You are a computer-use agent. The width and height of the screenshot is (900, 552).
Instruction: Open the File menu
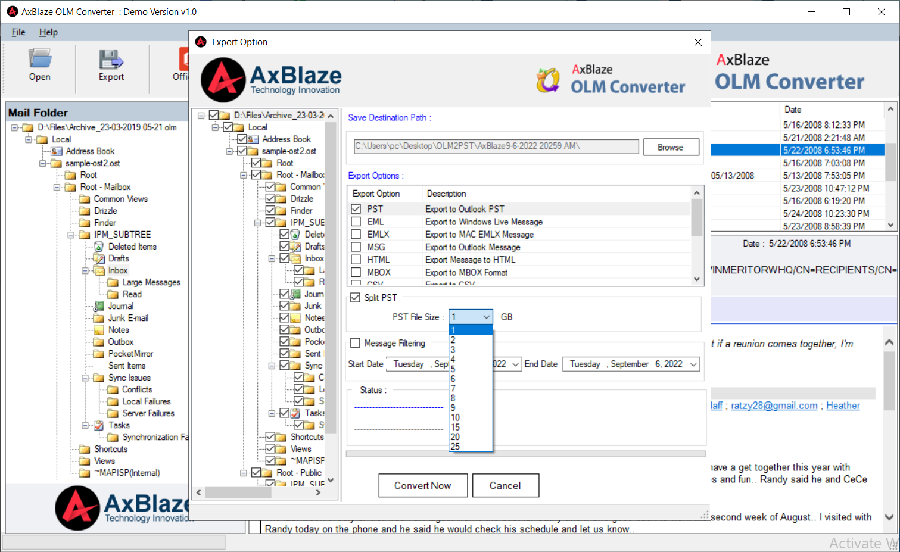click(x=18, y=32)
